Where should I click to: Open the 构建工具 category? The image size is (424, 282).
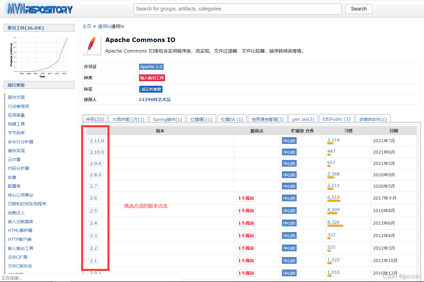tap(16, 124)
